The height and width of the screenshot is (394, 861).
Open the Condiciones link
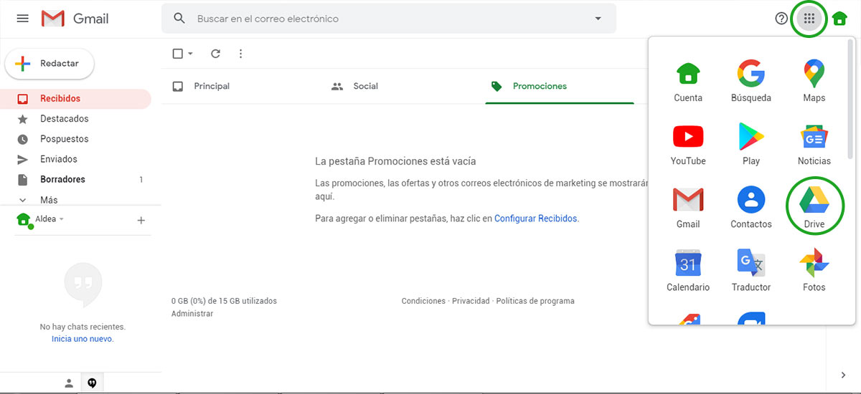[x=423, y=301]
